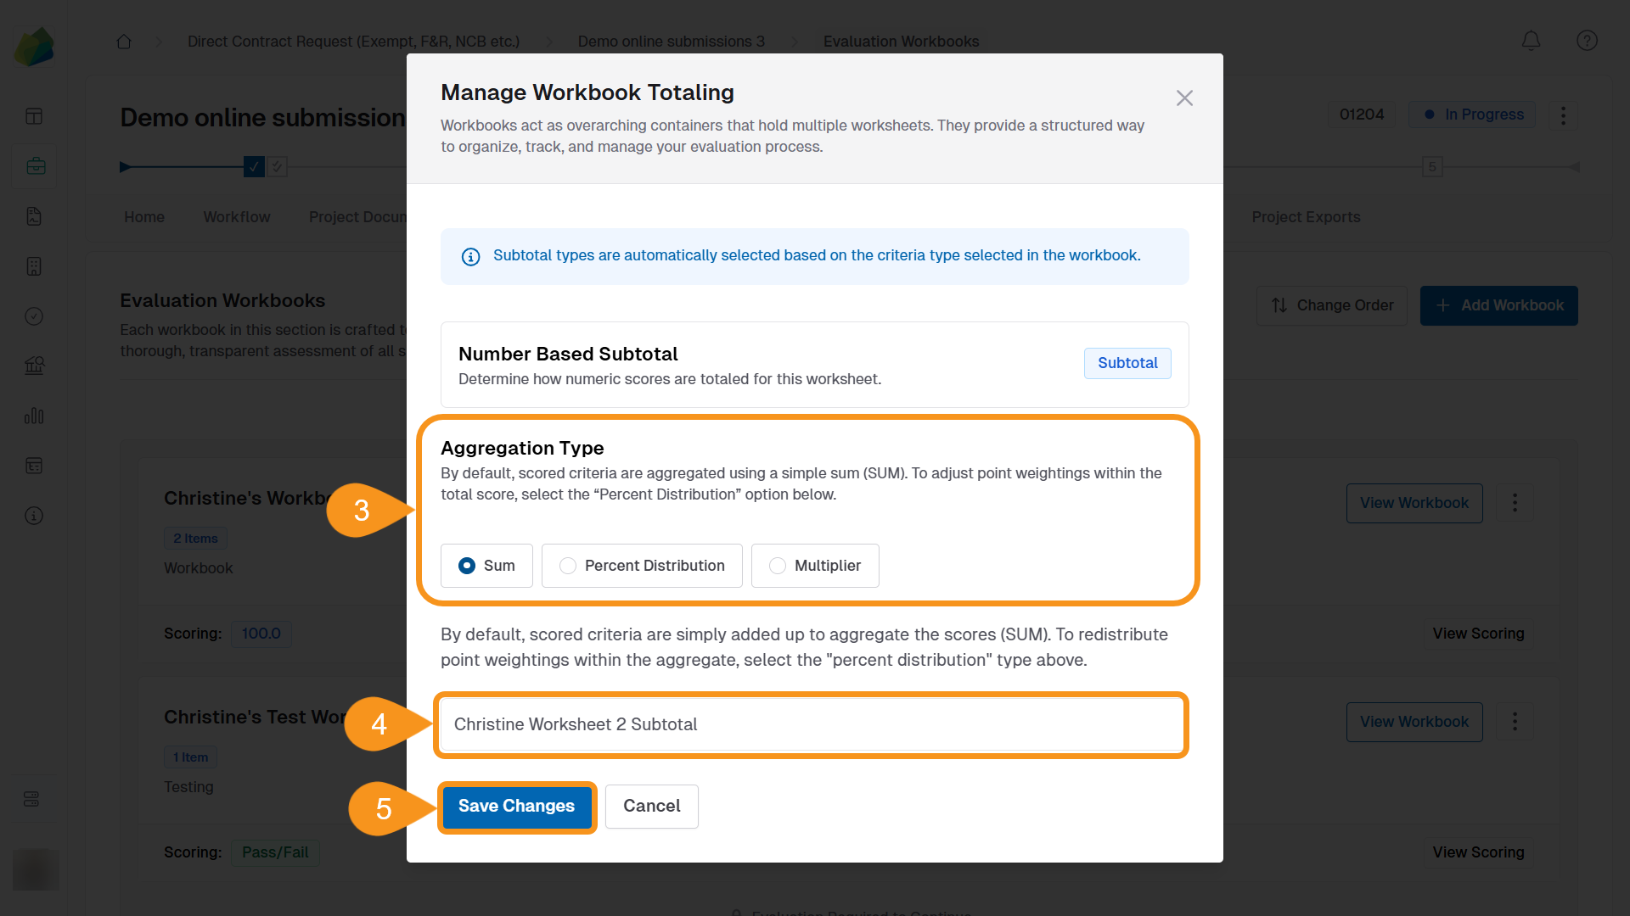Screen dimensions: 1630x916
Task: Click the Save Changes button
Action: 516,806
